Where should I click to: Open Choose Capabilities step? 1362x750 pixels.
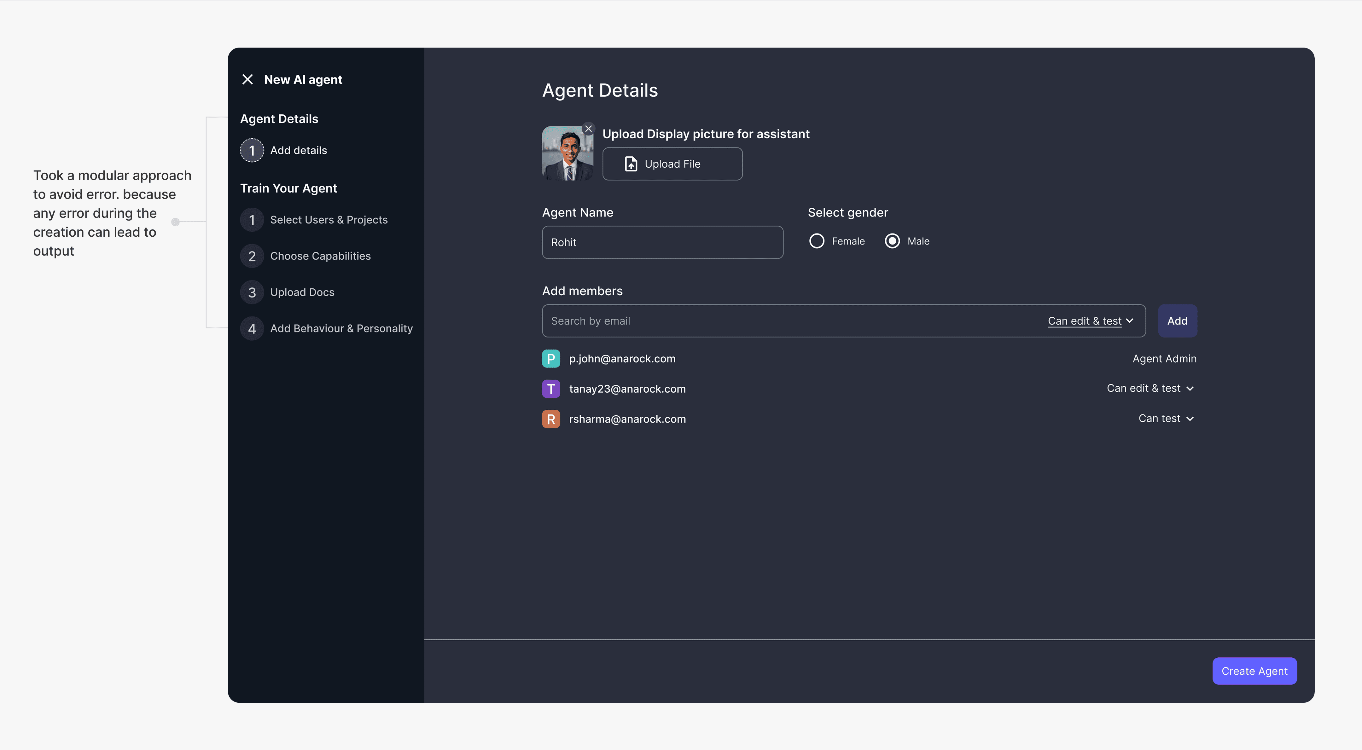click(320, 256)
